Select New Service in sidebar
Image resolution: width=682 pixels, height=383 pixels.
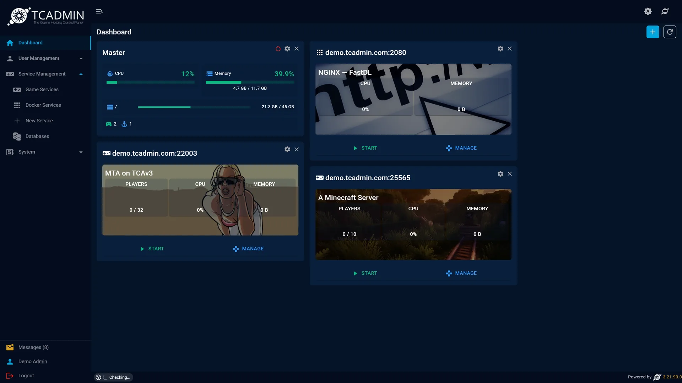45,121
